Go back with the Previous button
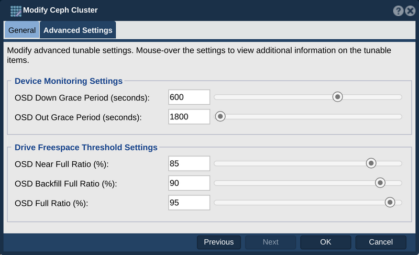 (219, 242)
